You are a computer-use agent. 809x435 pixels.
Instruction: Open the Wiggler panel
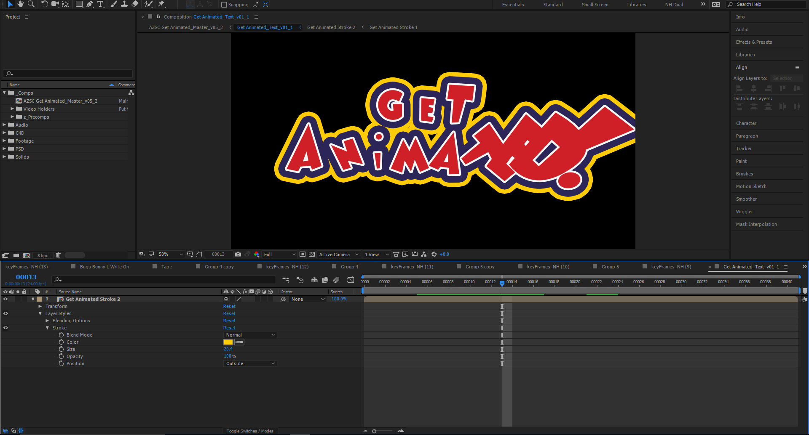(x=744, y=212)
